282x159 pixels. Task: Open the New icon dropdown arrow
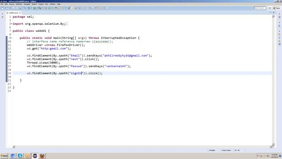[x=5, y=8]
